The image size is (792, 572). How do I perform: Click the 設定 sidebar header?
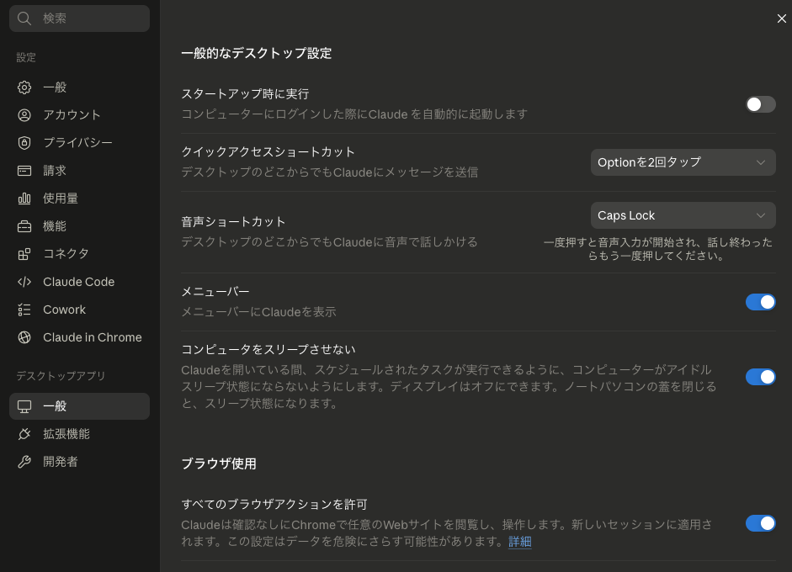tap(26, 57)
